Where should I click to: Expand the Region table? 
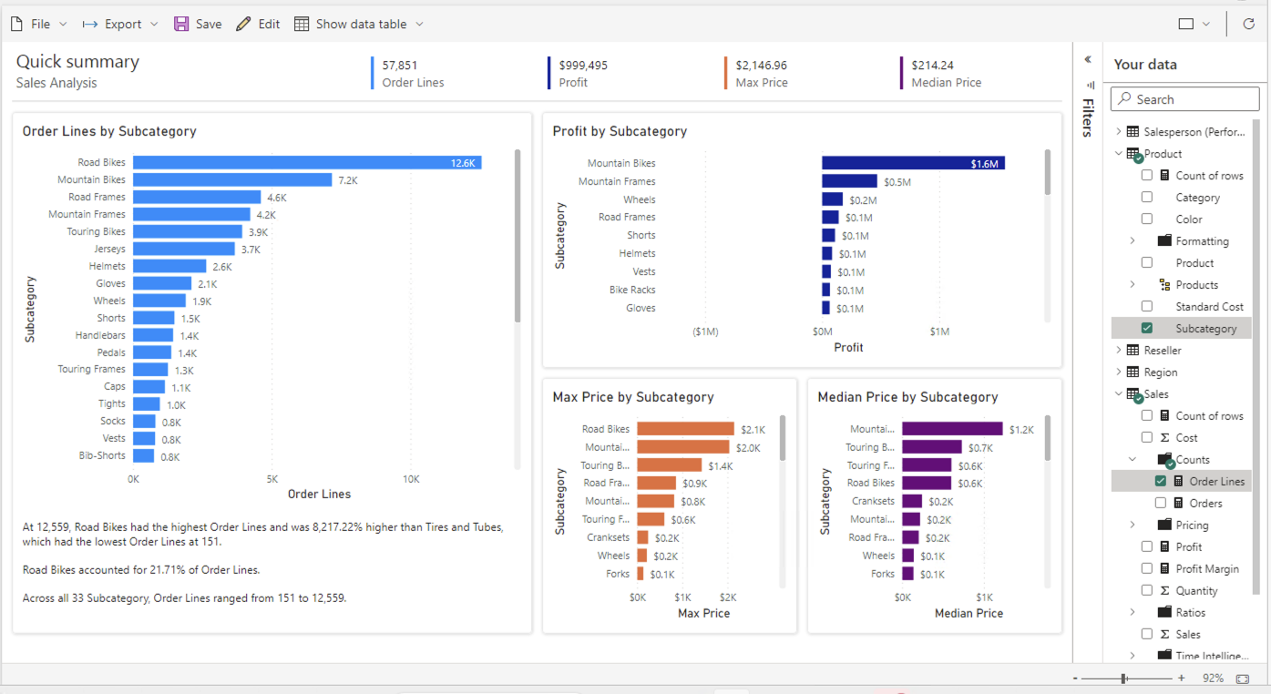point(1119,373)
